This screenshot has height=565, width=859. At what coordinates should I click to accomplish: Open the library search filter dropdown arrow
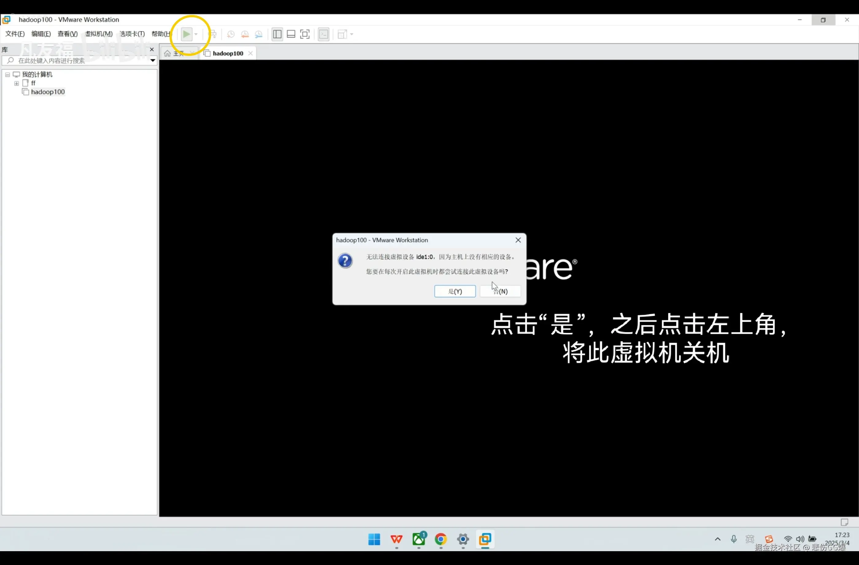click(153, 60)
